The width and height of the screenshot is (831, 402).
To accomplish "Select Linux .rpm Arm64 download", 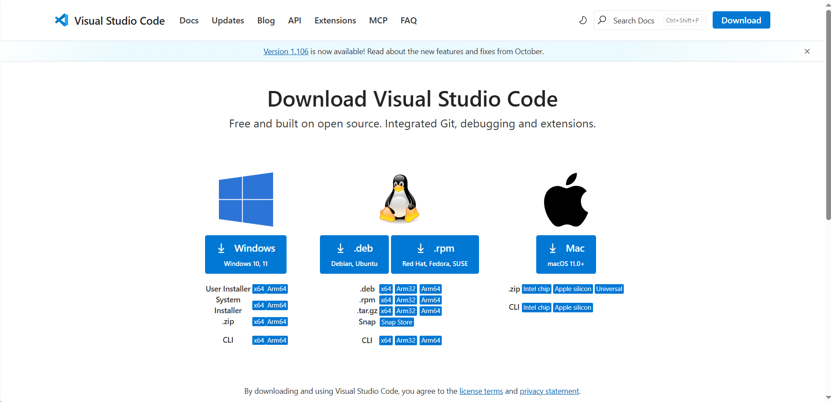I will coord(430,300).
